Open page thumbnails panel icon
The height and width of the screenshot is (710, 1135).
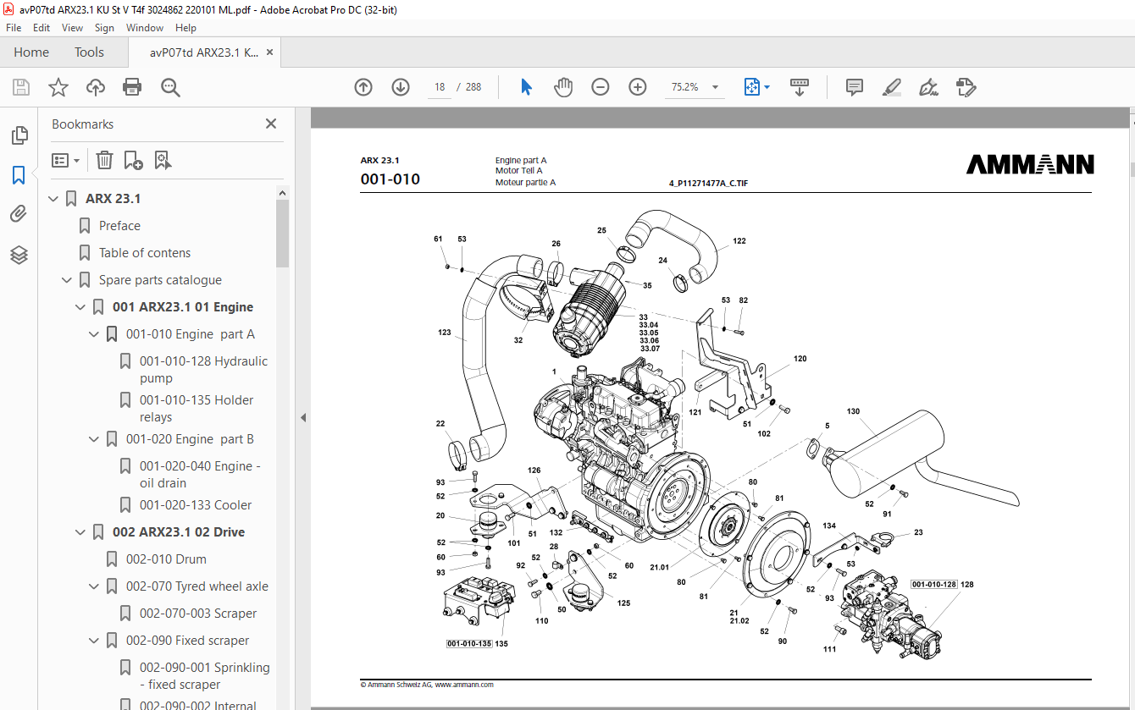tap(19, 135)
